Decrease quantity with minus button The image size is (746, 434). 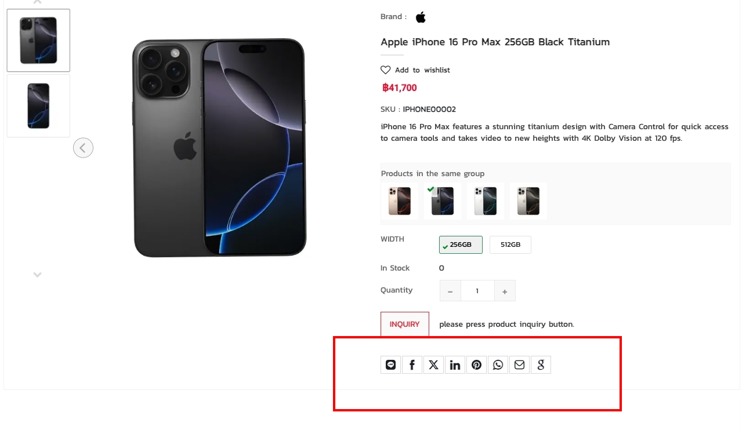coord(450,291)
